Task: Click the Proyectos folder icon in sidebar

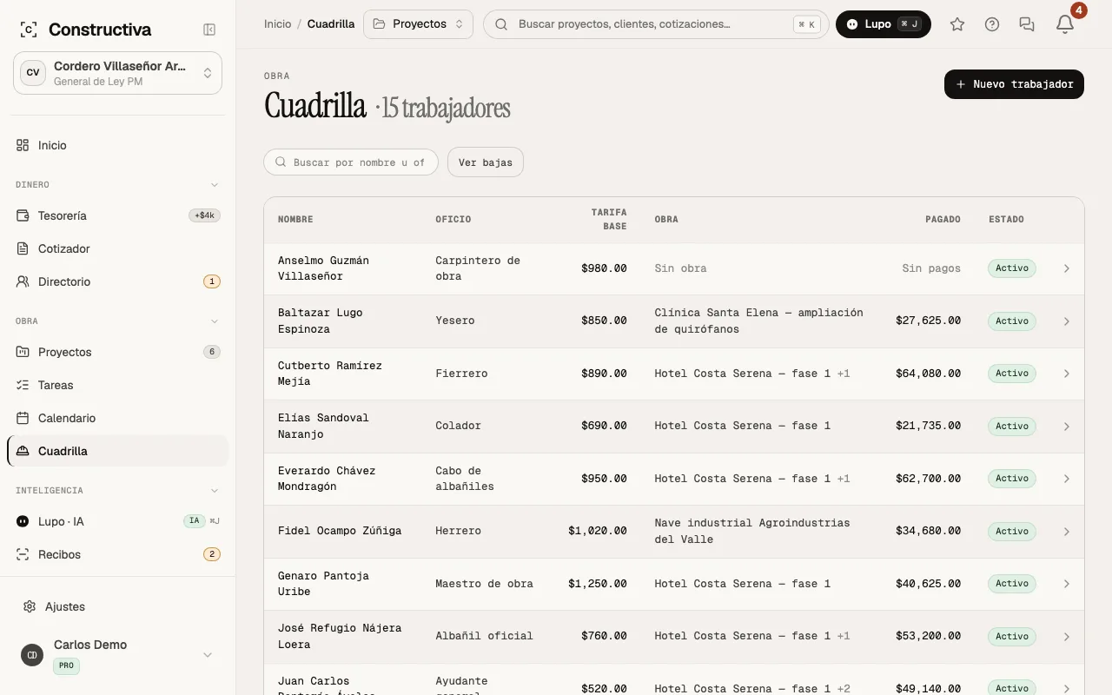Action: pos(23,352)
